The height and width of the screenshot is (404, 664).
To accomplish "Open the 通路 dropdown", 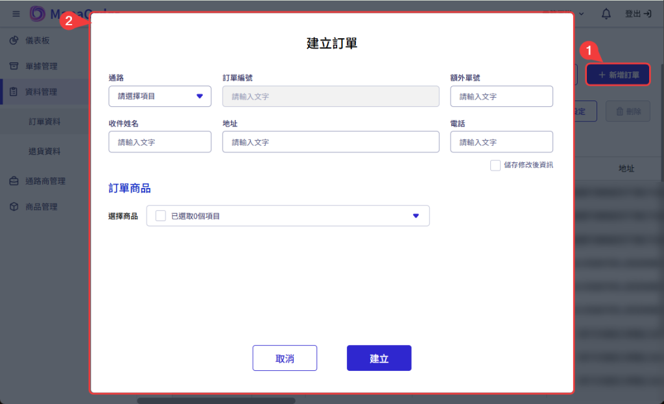I will tap(160, 96).
